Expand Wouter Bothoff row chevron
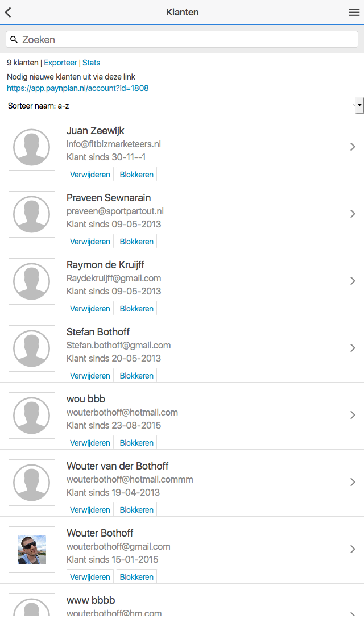Viewport: 364px width, 623px height. tap(353, 550)
